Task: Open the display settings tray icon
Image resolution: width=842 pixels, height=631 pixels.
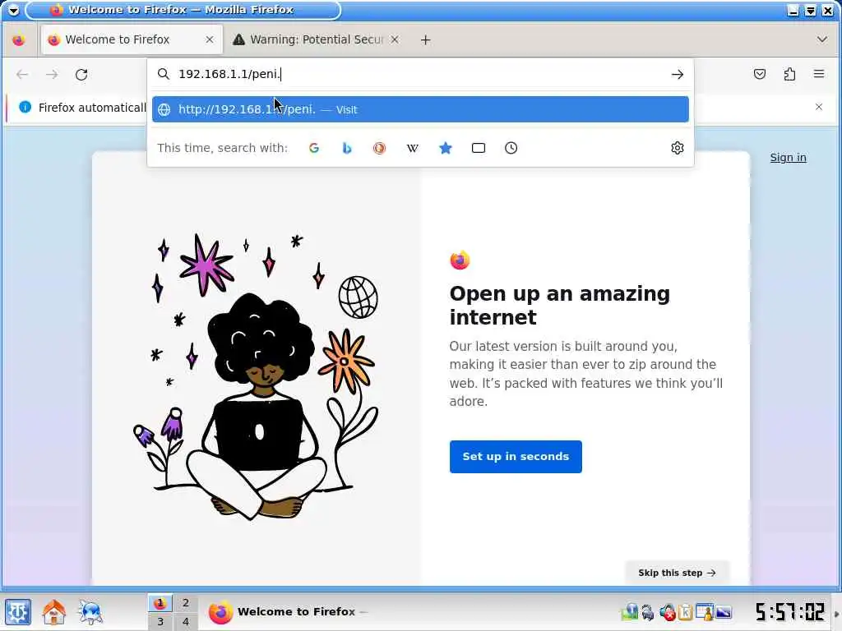Action: click(724, 611)
